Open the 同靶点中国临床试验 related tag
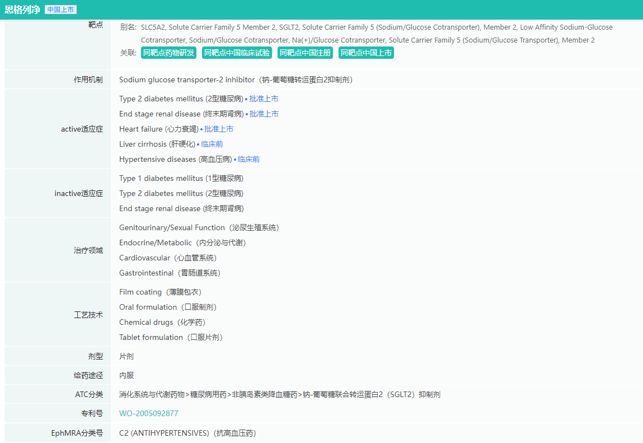This screenshot has height=443, width=643. [237, 53]
